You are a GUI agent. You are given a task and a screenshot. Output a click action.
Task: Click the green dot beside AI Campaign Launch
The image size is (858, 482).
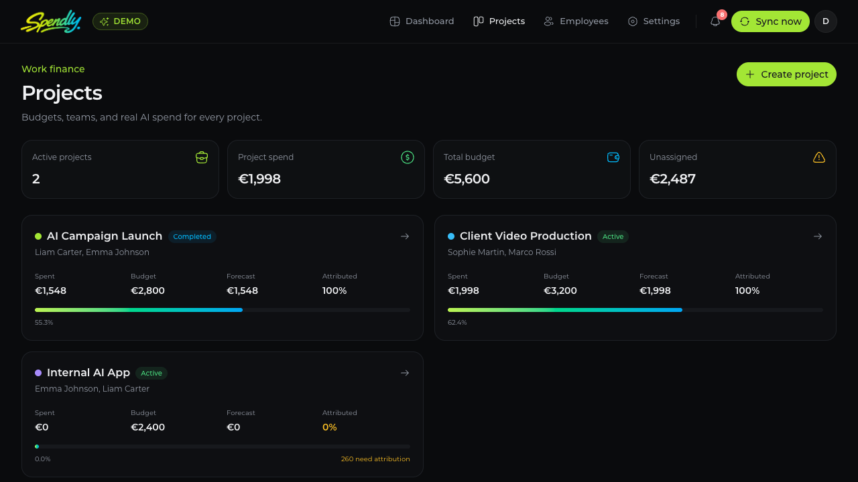[x=38, y=236]
